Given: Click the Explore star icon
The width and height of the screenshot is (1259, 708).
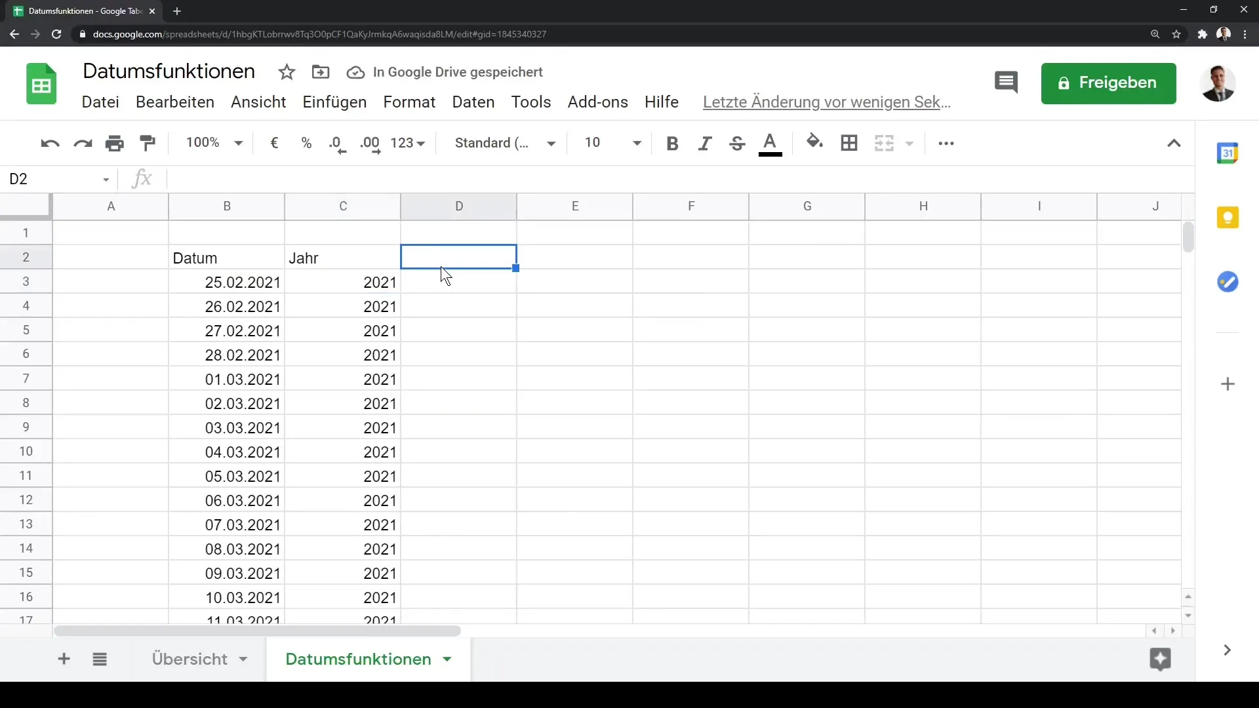Looking at the screenshot, I should 1160,659.
